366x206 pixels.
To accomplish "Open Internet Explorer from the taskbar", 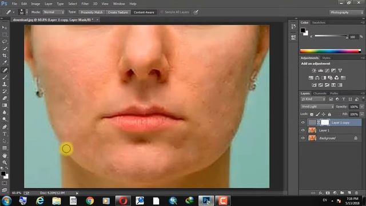I will tap(40, 201).
